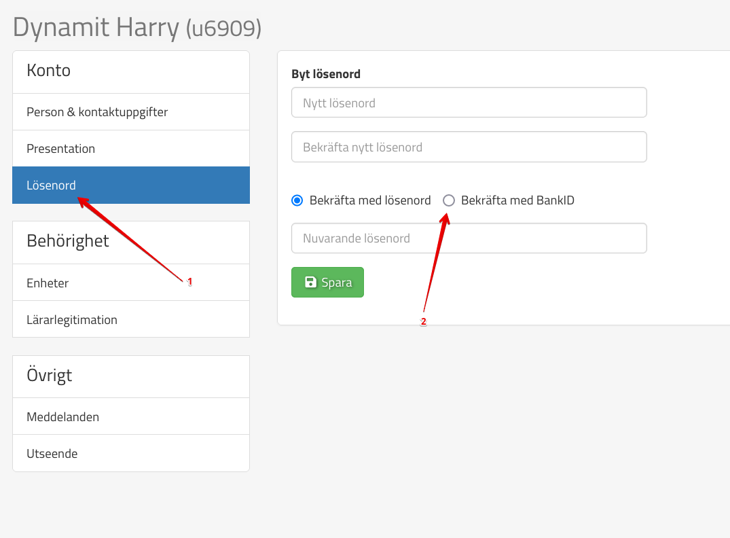Image resolution: width=730 pixels, height=538 pixels.
Task: Click the Övrigt section heading
Action: (x=50, y=375)
